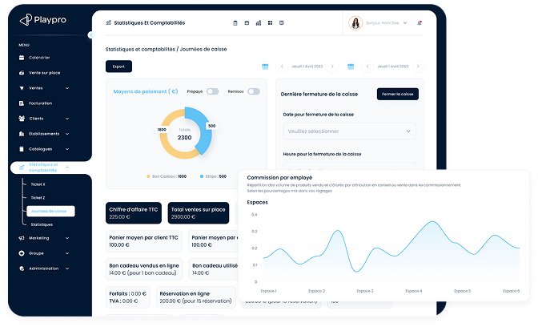Click the clock icon in top toolbar
This screenshot has width=538, height=327.
(x=281, y=23)
